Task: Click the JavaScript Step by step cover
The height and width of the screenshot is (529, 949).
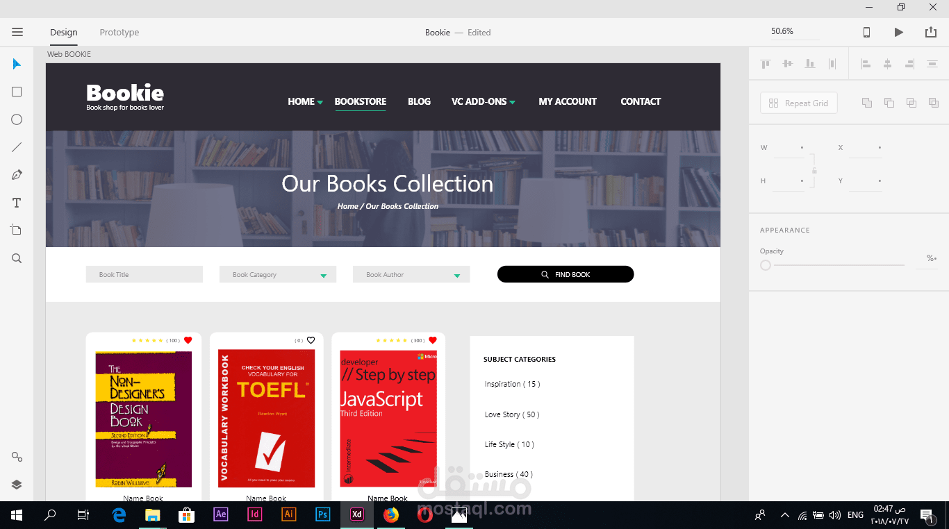Action: (x=388, y=419)
